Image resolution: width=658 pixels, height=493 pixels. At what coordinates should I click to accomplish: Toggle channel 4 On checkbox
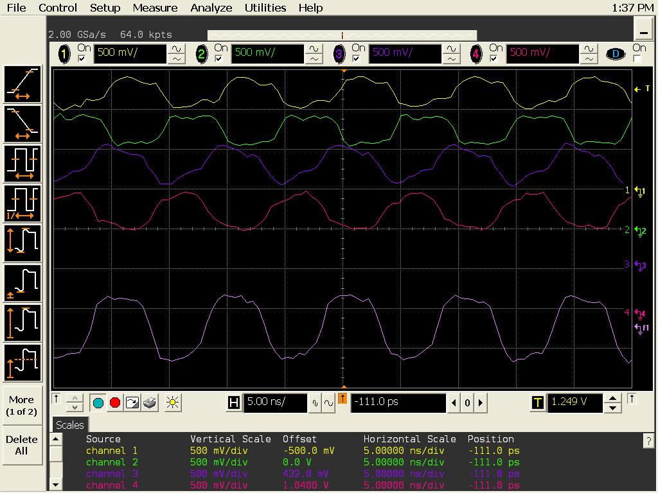pyautogui.click(x=494, y=58)
